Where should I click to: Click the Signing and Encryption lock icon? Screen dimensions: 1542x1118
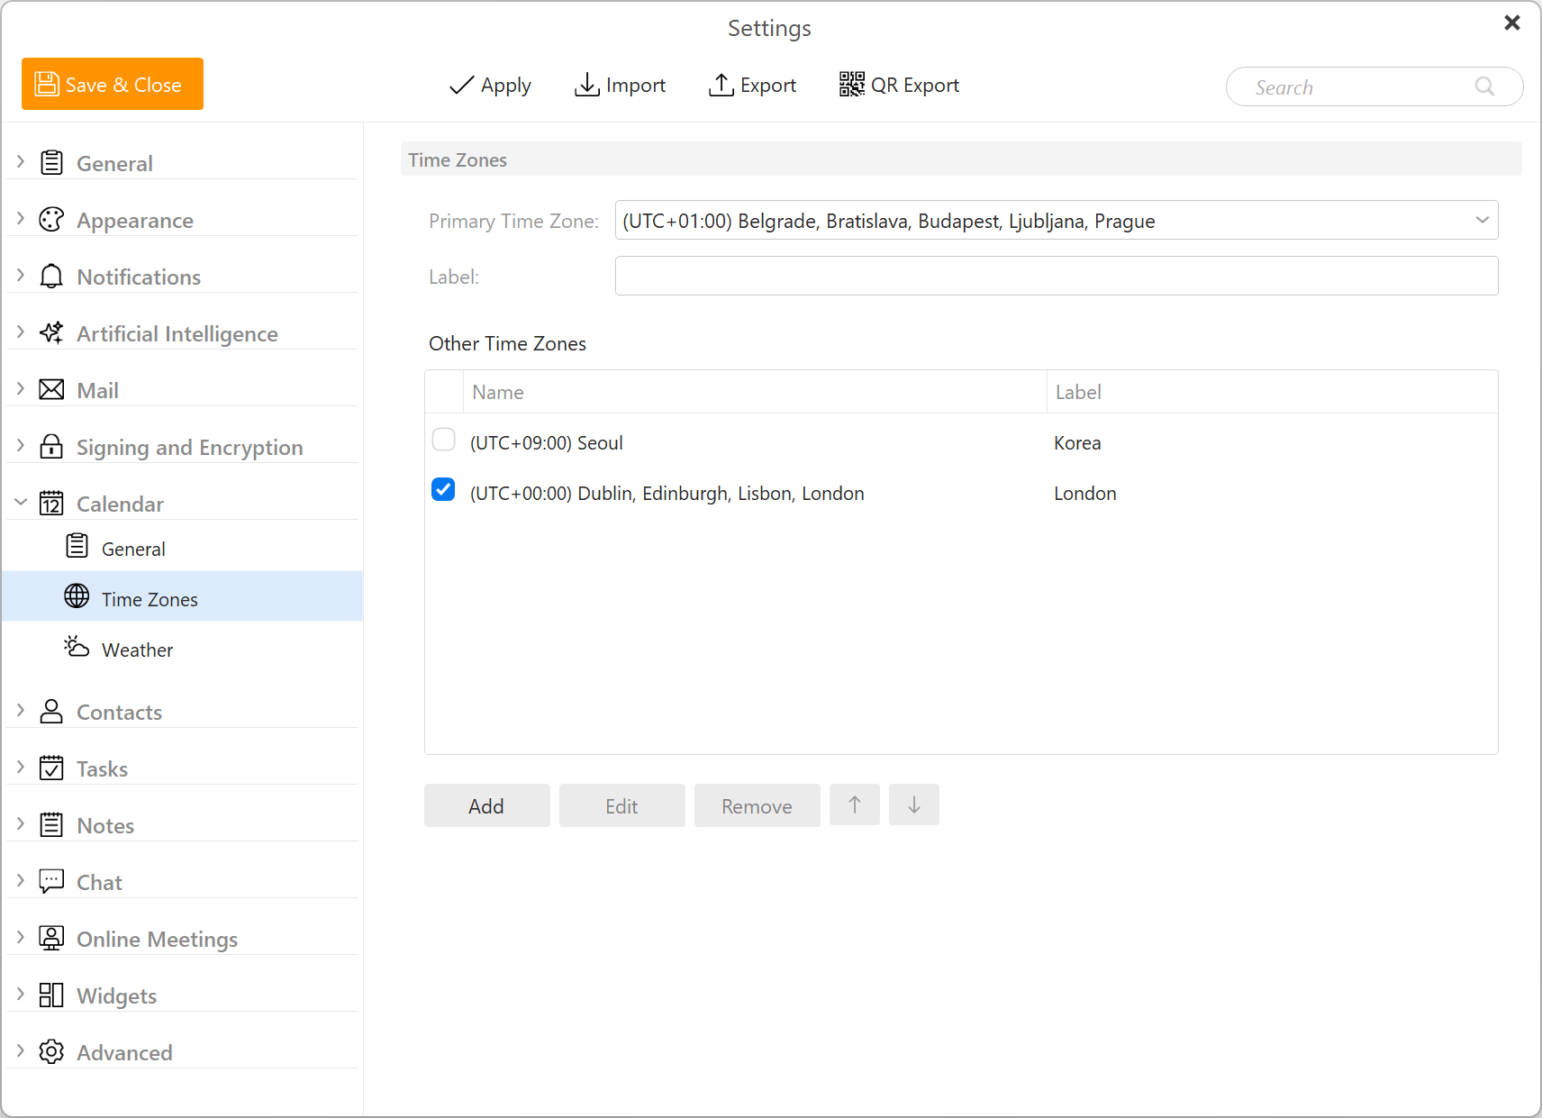(51, 446)
